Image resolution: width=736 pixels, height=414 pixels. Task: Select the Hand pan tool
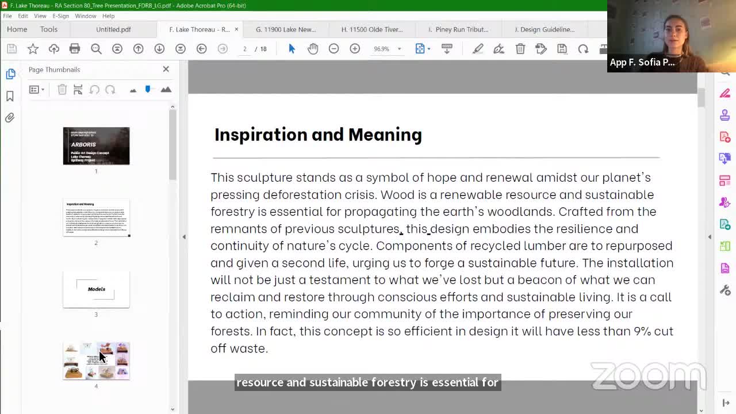(313, 49)
